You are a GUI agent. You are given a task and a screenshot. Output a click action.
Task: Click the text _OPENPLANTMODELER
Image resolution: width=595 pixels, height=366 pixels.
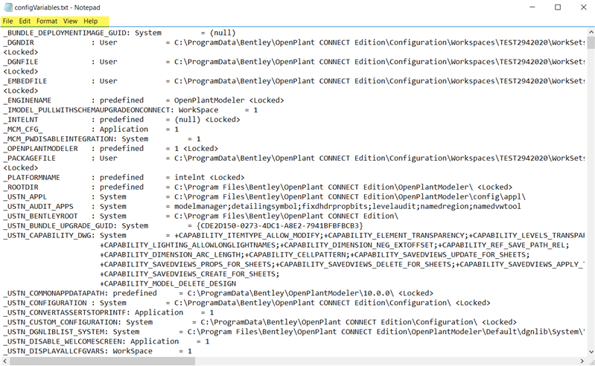[x=41, y=149]
